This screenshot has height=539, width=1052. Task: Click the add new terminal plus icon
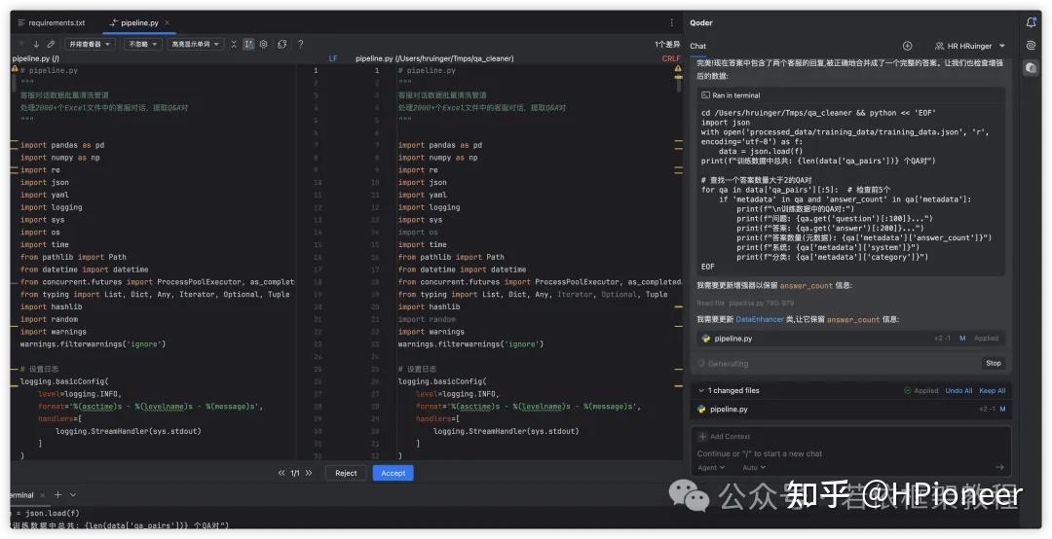58,495
